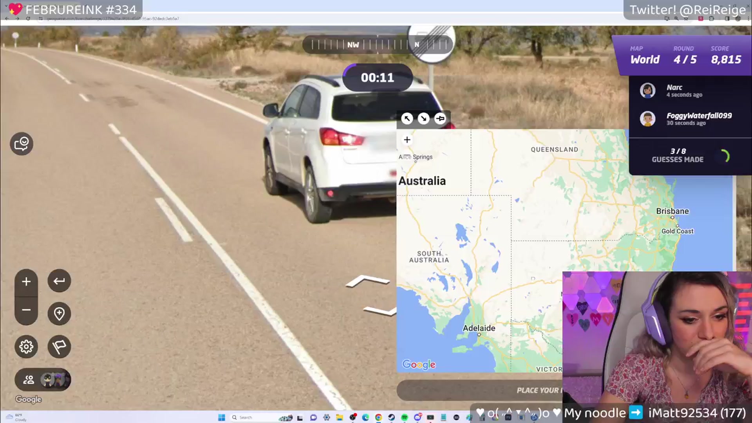The width and height of the screenshot is (752, 423).
Task: Click the compass heading bar
Action: point(378,45)
